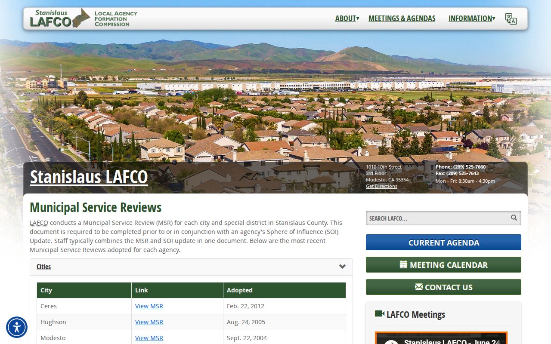The height and width of the screenshot is (344, 551).
Task: Collapse the Cities accordion chevron
Action: point(342,267)
